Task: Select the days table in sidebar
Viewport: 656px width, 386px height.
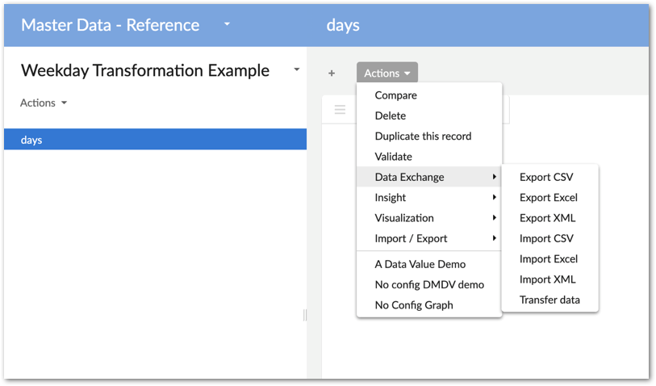Action: tap(153, 140)
